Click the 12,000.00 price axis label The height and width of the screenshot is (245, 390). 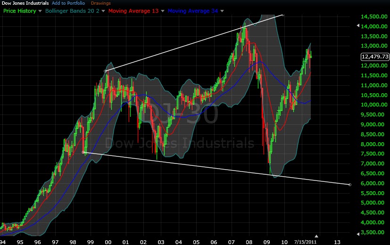tap(374, 65)
